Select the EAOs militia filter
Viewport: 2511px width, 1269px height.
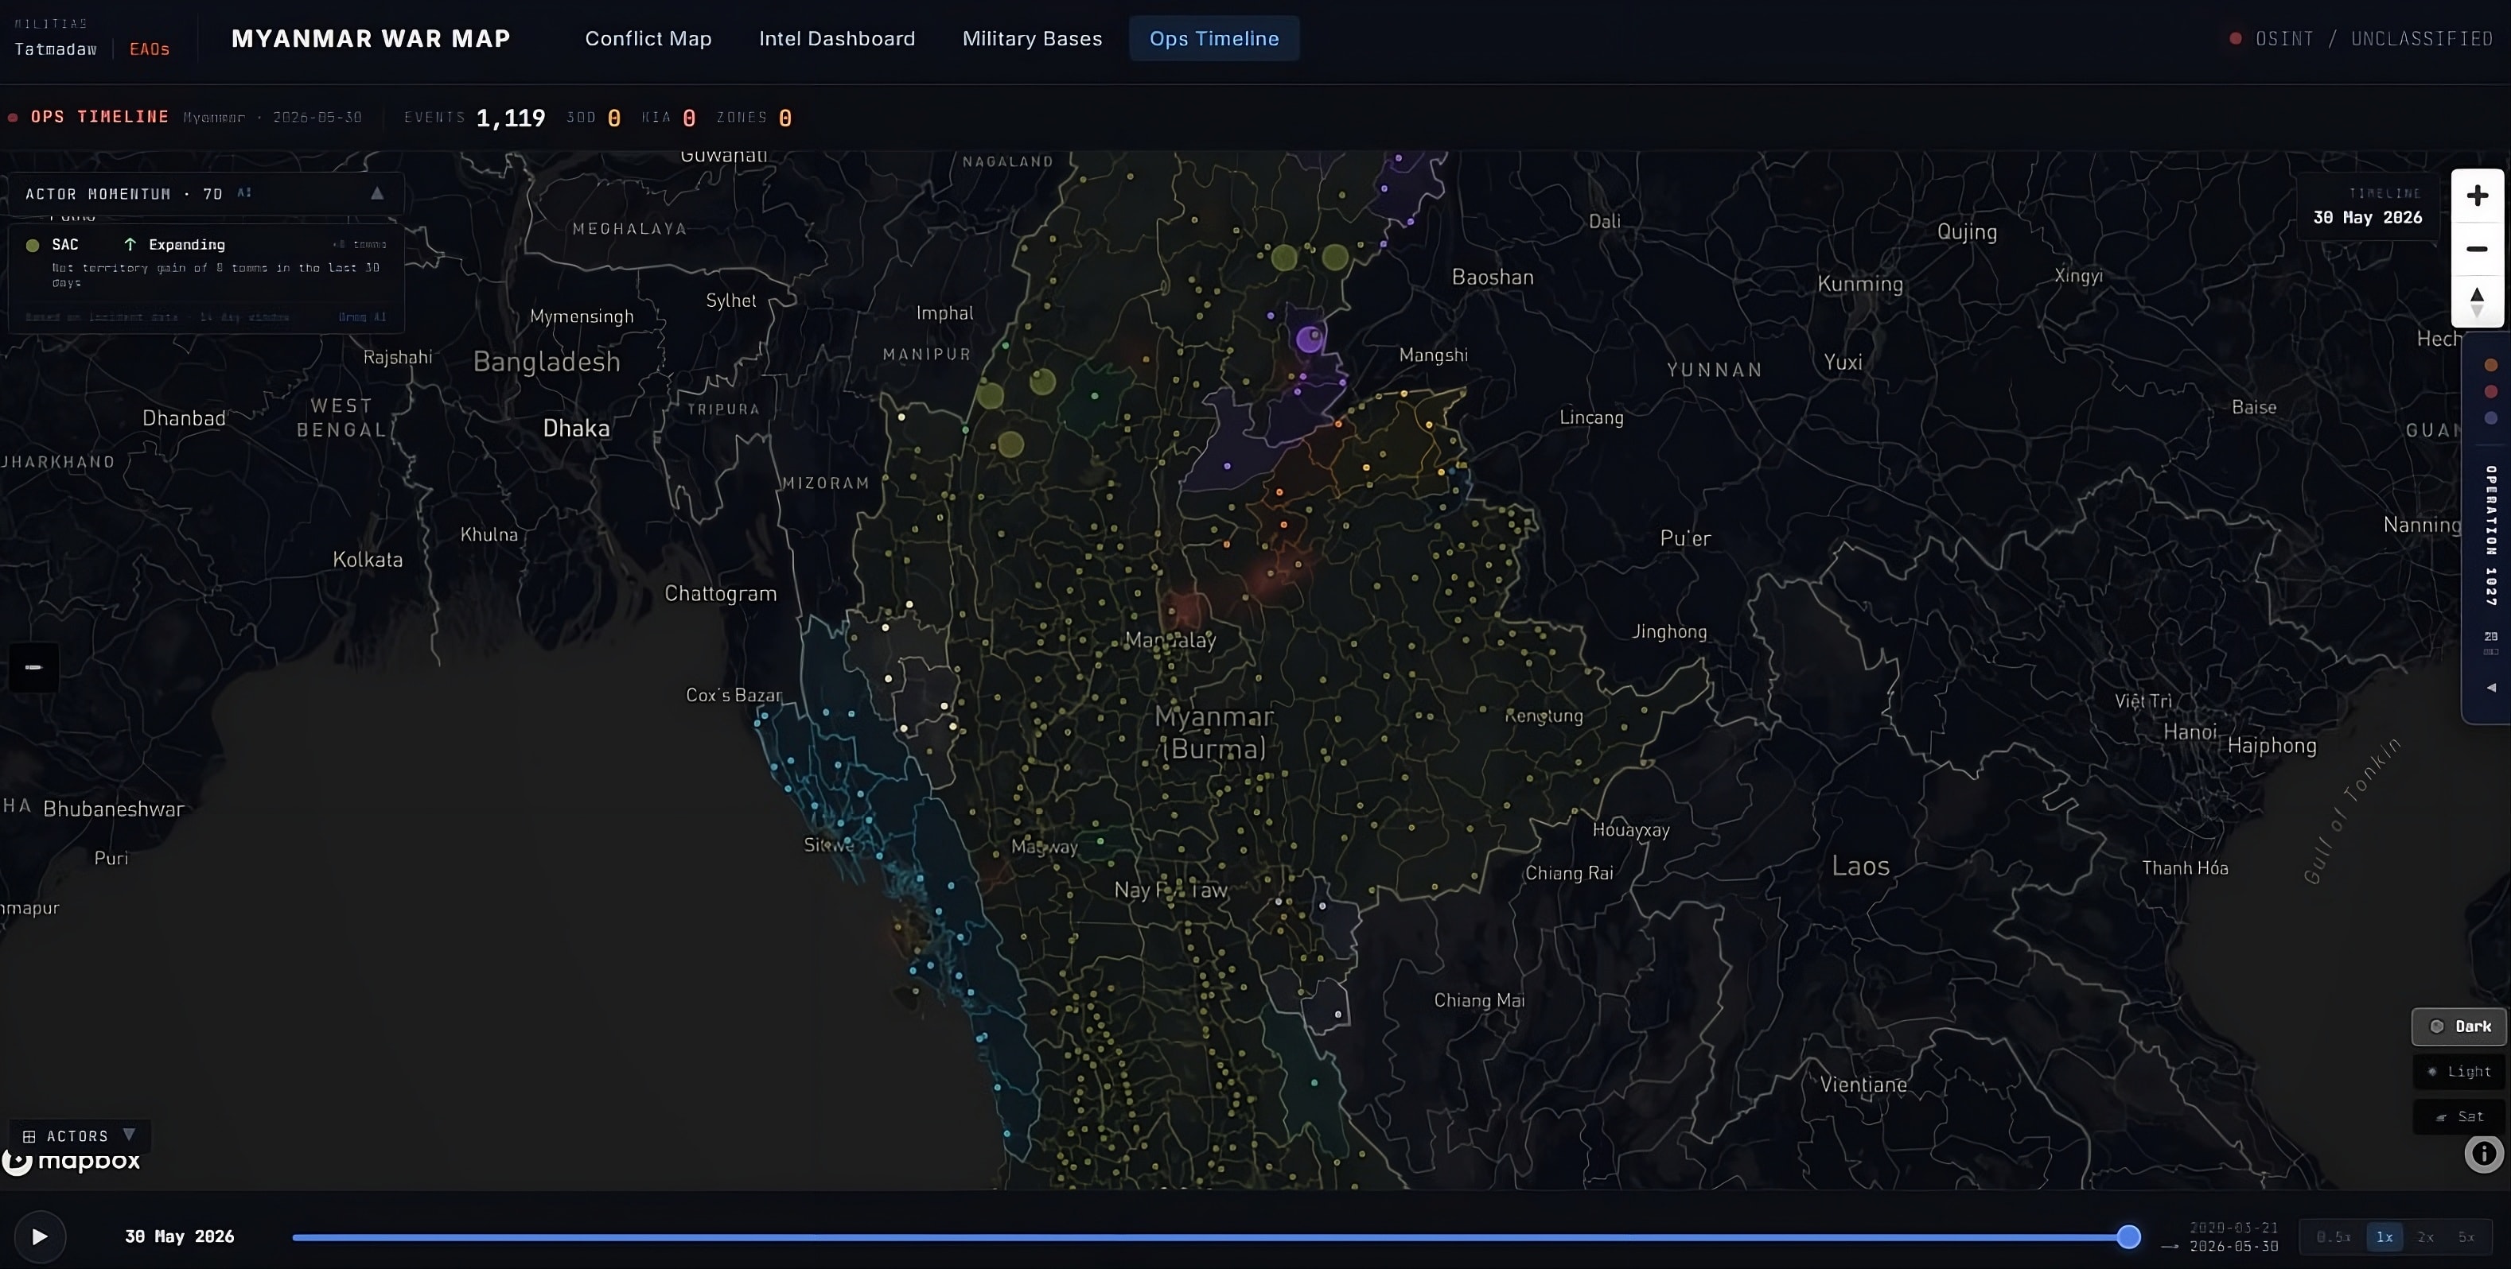149,49
